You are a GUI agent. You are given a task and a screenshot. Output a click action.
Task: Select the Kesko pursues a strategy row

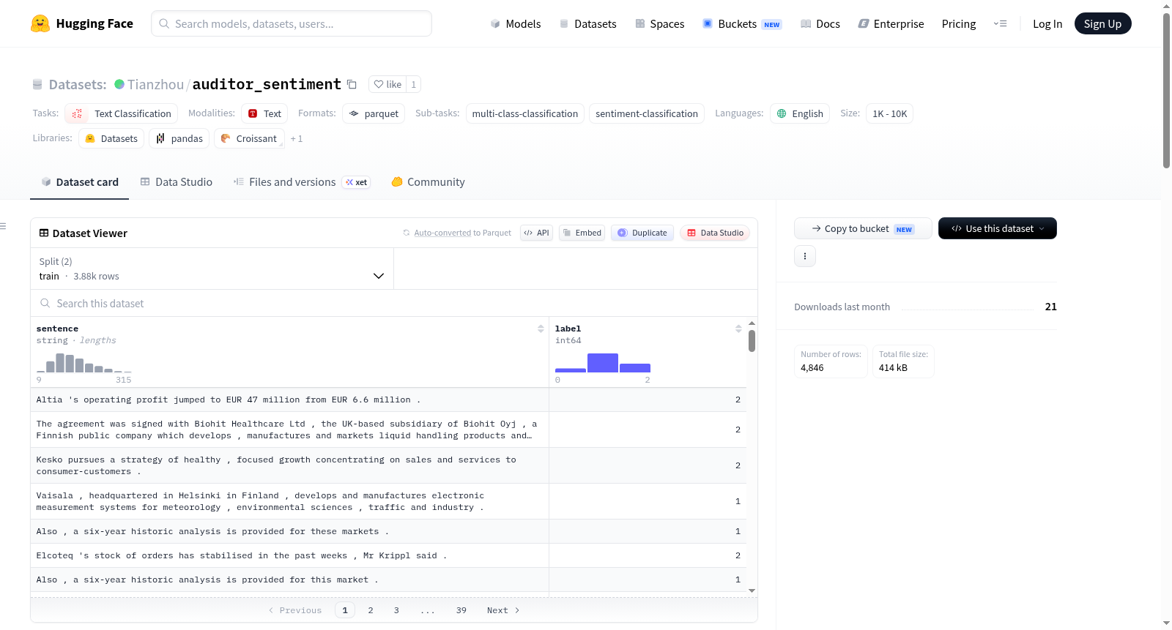[x=388, y=465]
